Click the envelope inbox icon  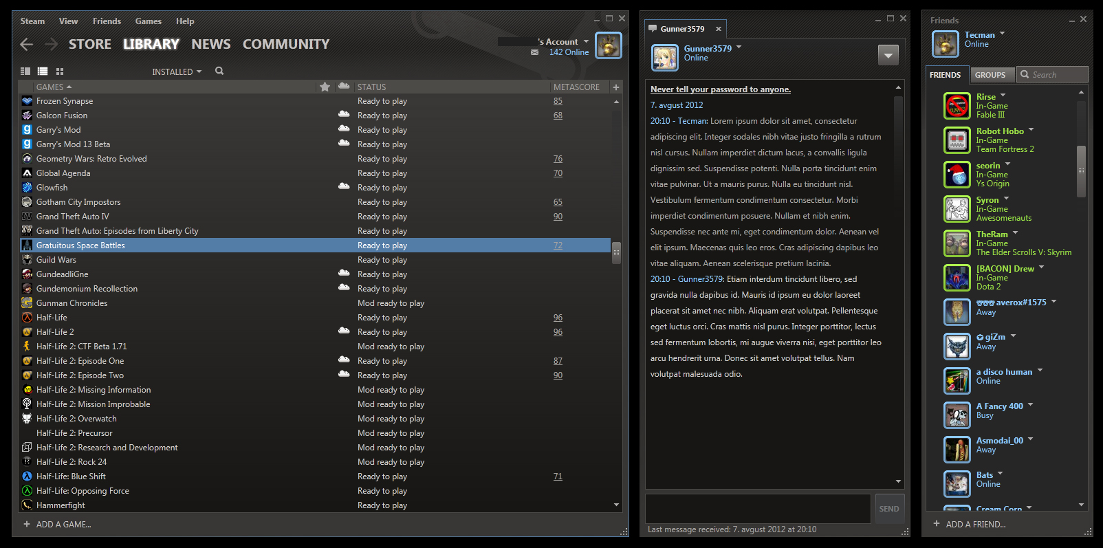coord(534,52)
